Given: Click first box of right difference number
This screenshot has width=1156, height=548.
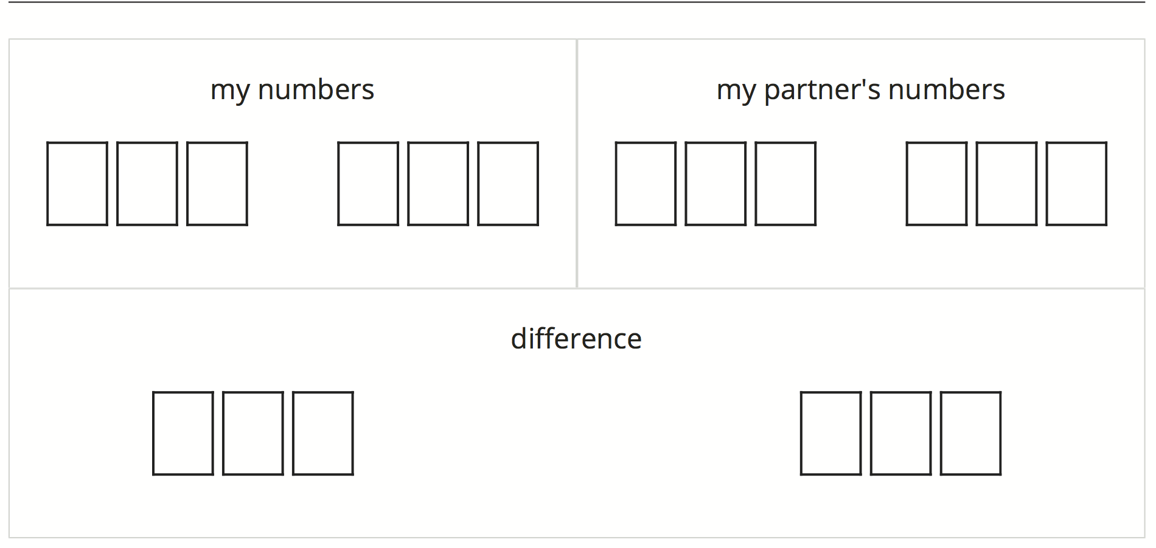Looking at the screenshot, I should (x=830, y=433).
